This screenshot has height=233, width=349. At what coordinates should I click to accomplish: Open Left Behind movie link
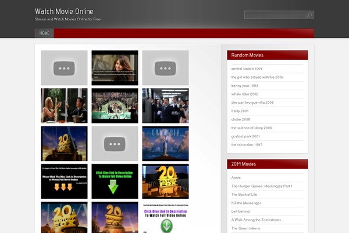[240, 211]
